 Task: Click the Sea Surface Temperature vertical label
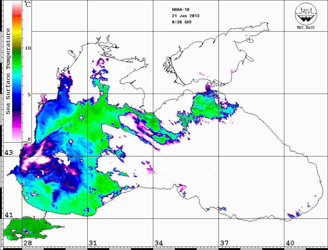pos(8,71)
